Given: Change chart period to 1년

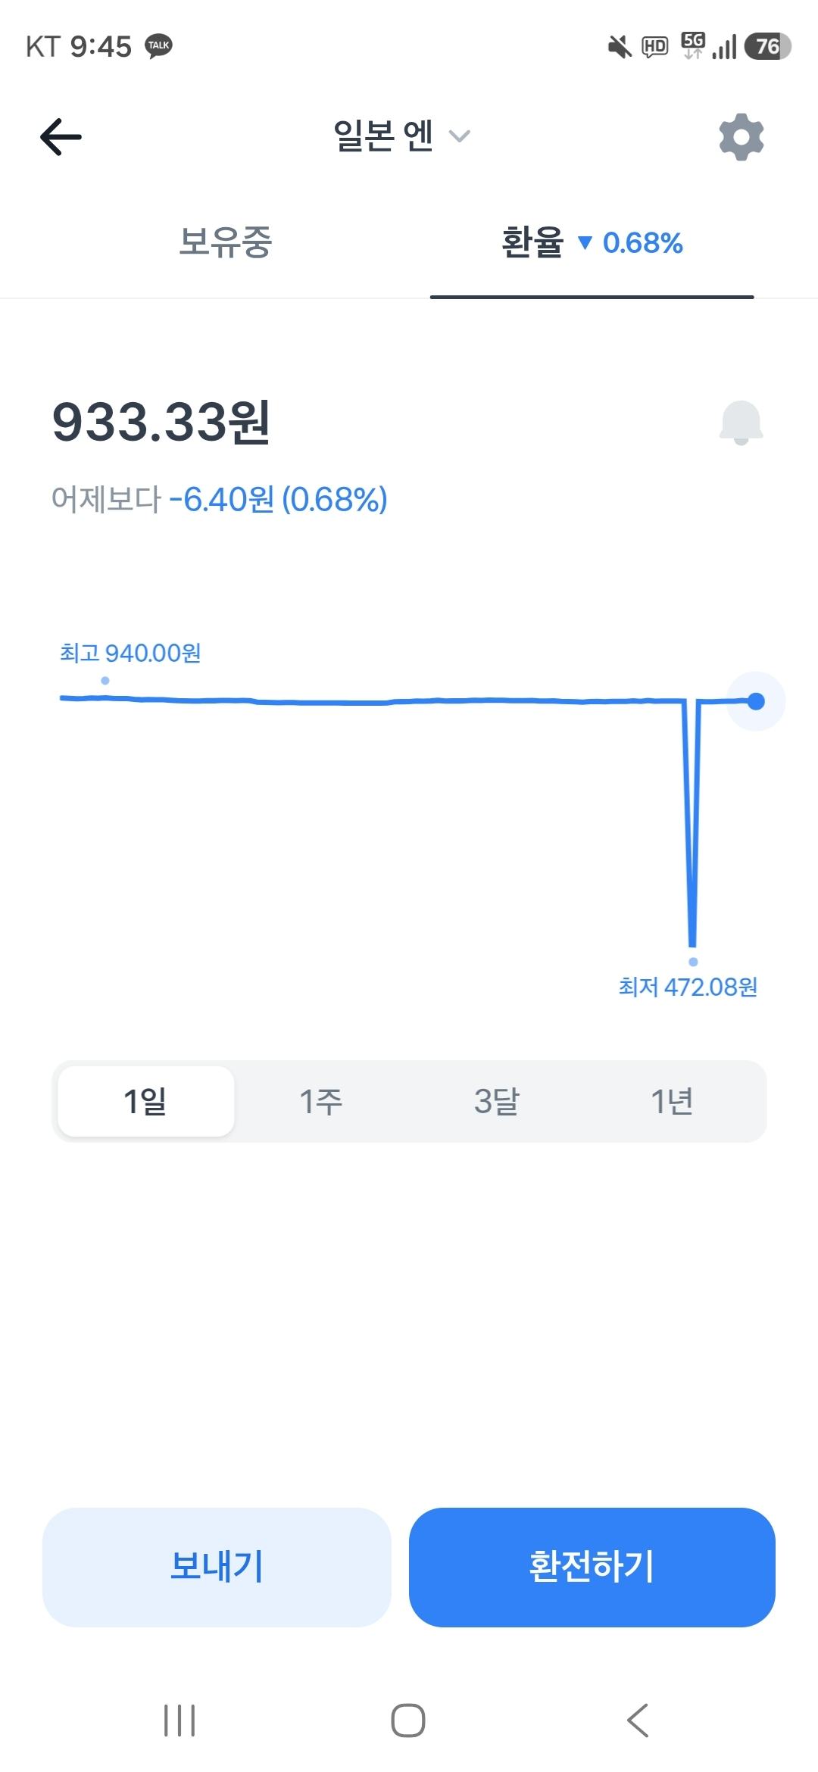Looking at the screenshot, I should point(672,1101).
